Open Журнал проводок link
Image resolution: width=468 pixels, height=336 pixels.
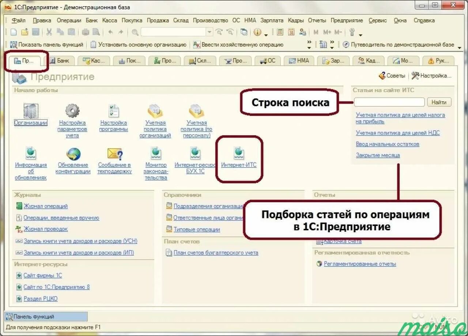tap(46, 229)
